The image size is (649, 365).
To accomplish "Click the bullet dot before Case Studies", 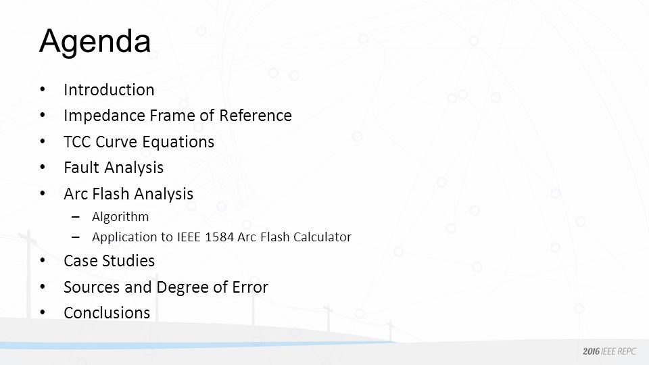I will (43, 260).
